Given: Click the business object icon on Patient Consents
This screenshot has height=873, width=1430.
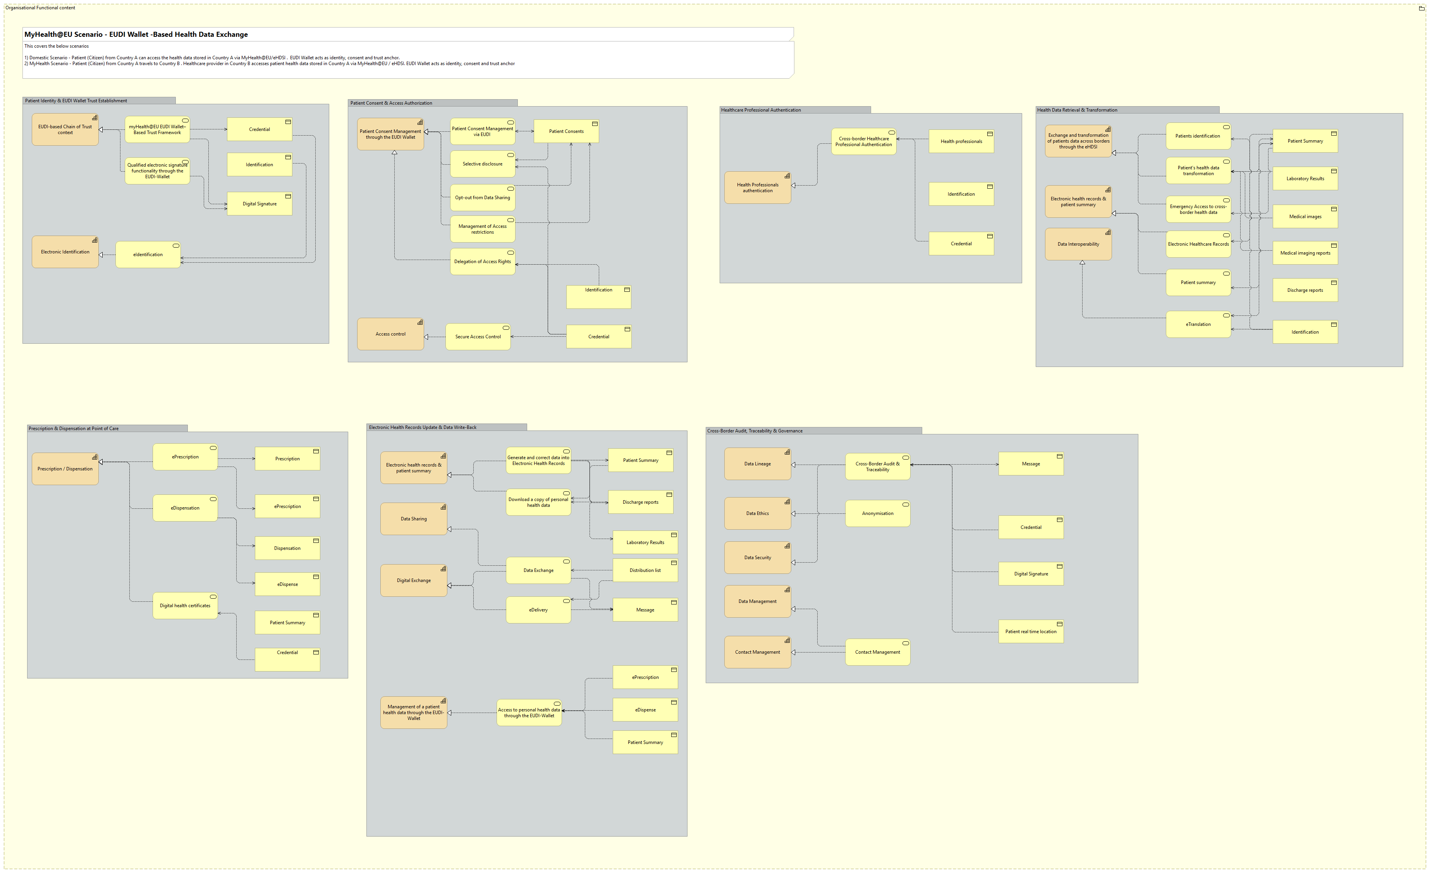Looking at the screenshot, I should click(x=595, y=124).
